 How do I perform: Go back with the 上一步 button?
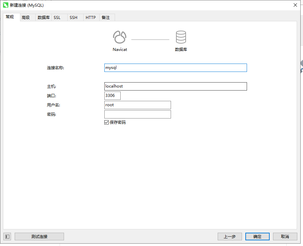(230, 237)
